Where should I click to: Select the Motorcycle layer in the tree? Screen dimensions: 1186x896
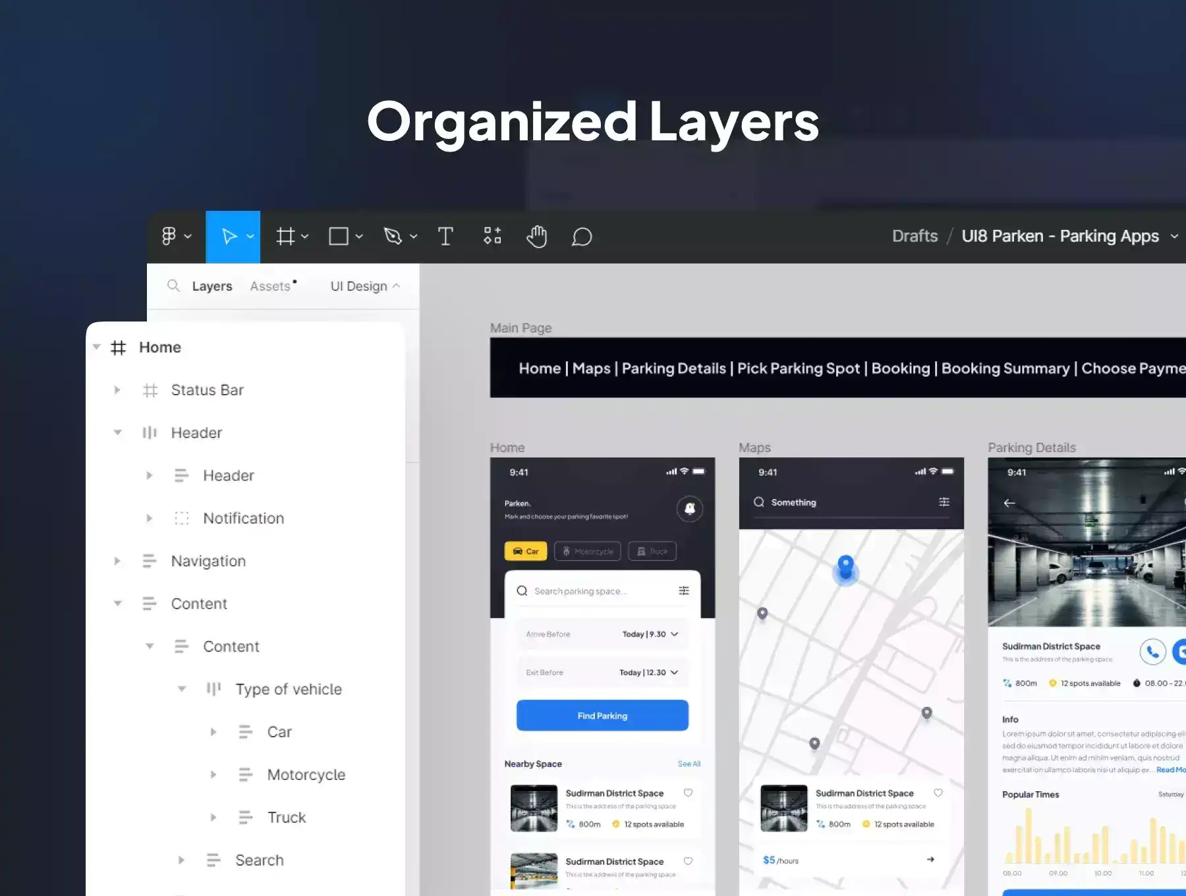[306, 775]
